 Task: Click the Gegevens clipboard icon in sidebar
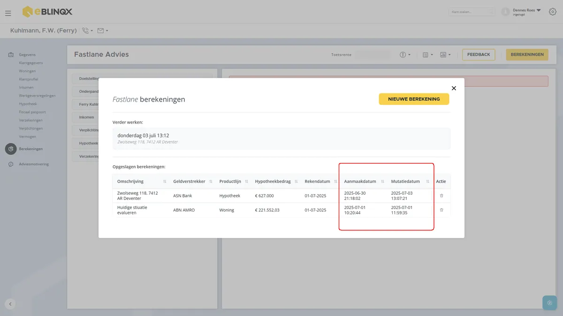click(11, 55)
